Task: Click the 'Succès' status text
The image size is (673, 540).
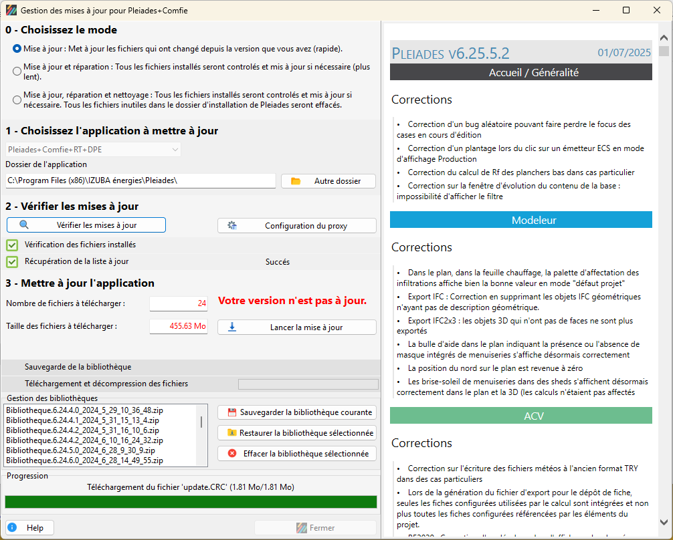Action: 277,261
